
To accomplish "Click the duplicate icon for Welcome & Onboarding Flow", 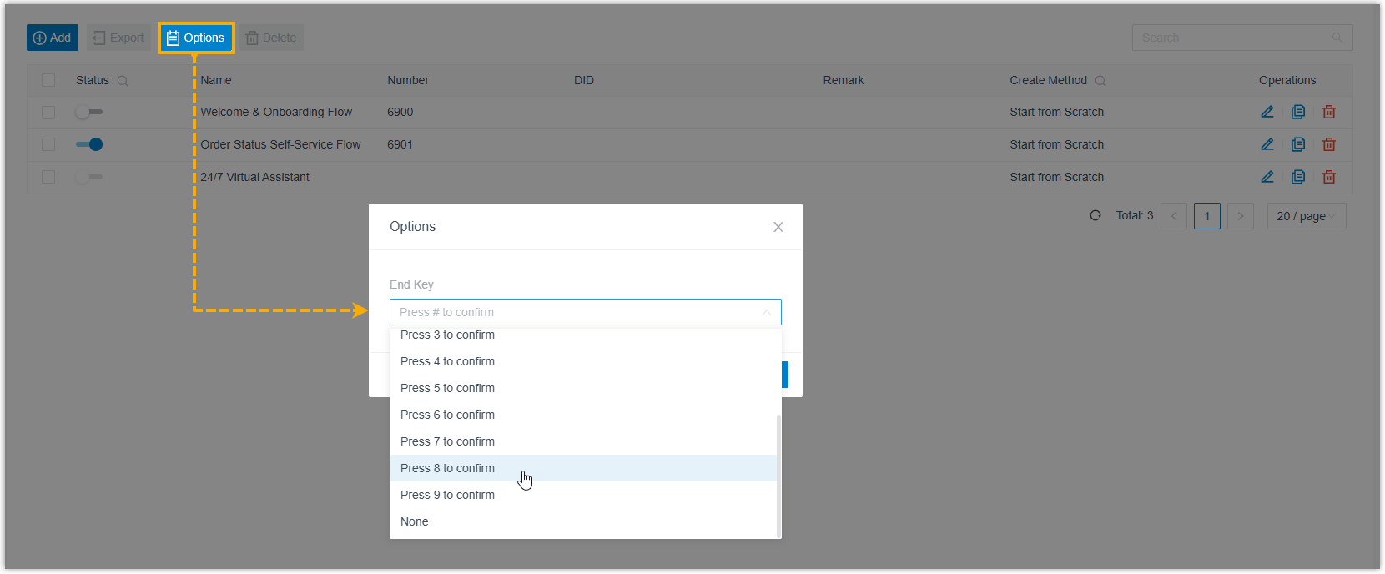I will (x=1297, y=112).
